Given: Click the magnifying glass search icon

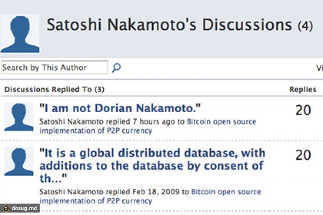Looking at the screenshot, I should (116, 68).
